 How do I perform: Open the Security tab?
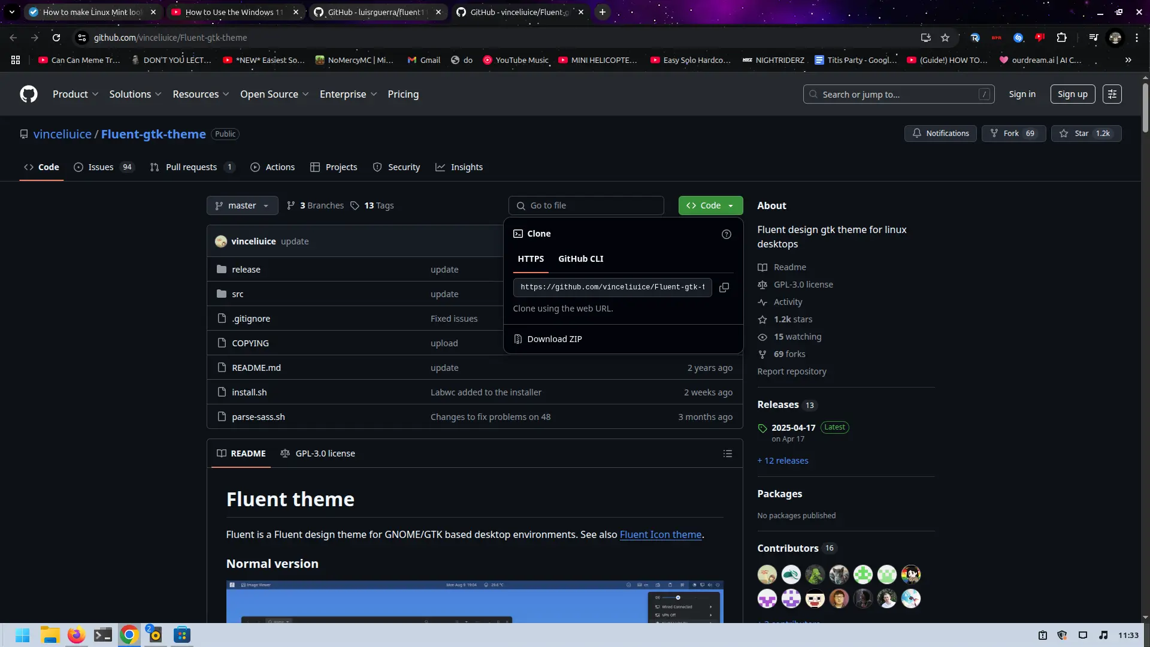point(396,167)
